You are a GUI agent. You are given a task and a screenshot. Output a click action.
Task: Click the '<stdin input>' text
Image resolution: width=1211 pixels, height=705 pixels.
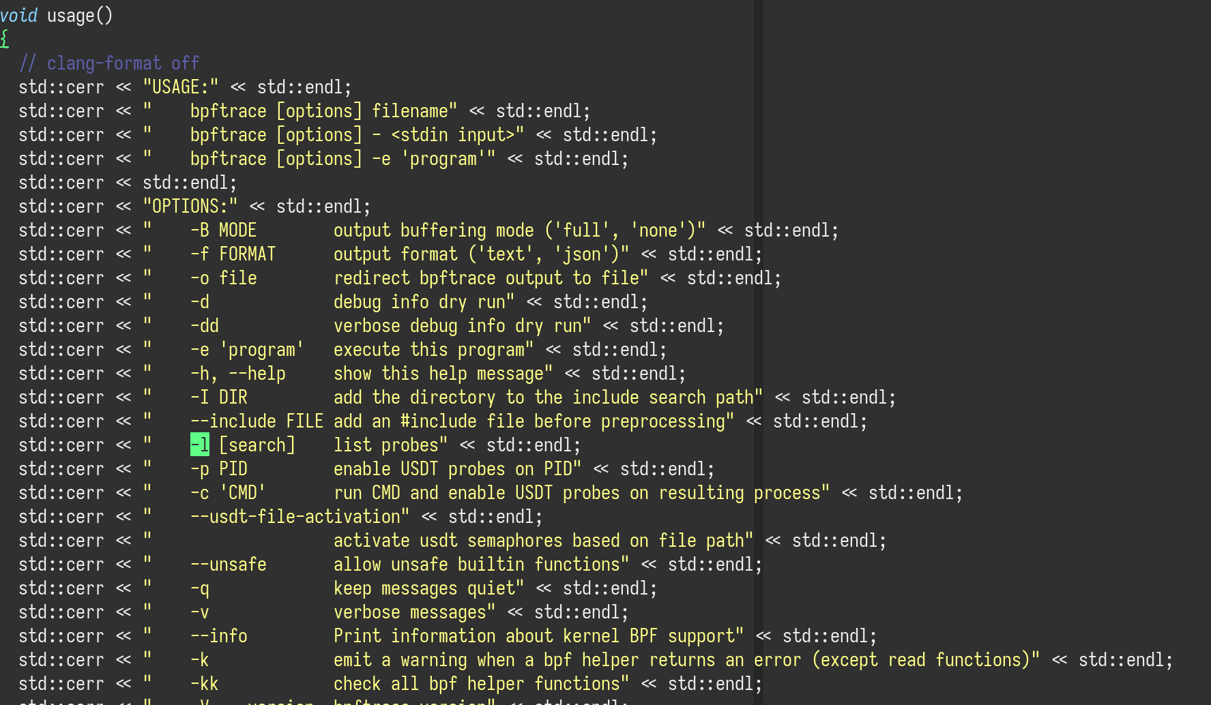click(453, 135)
